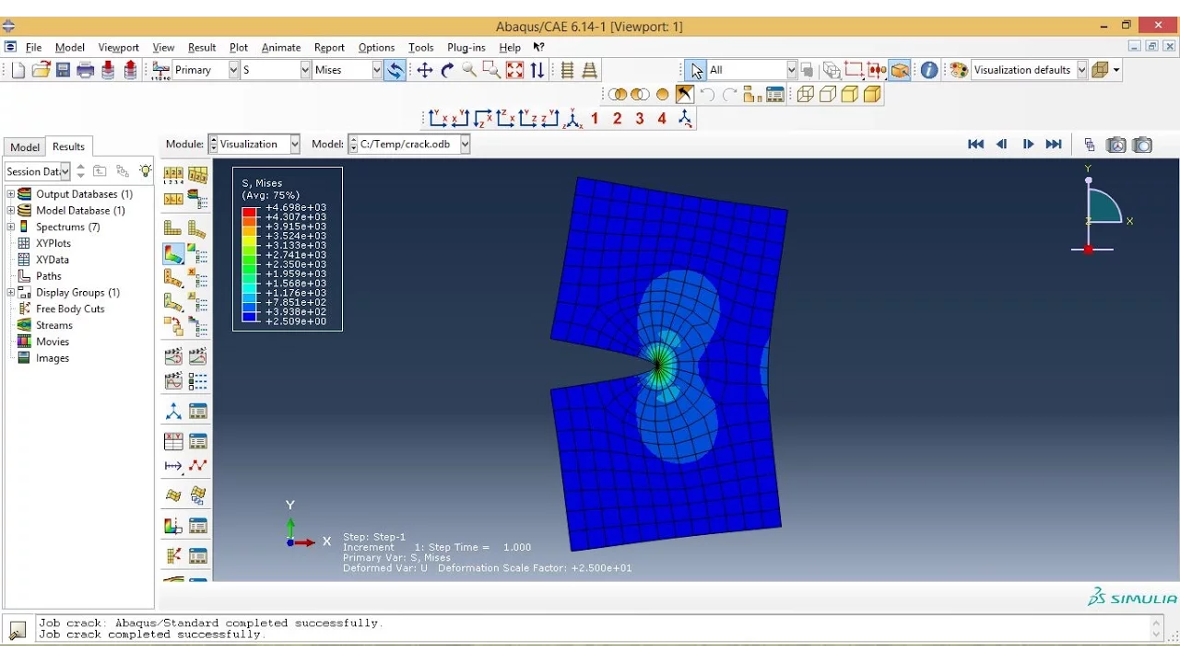
Task: Toggle the arrow selection tool
Action: 695,70
